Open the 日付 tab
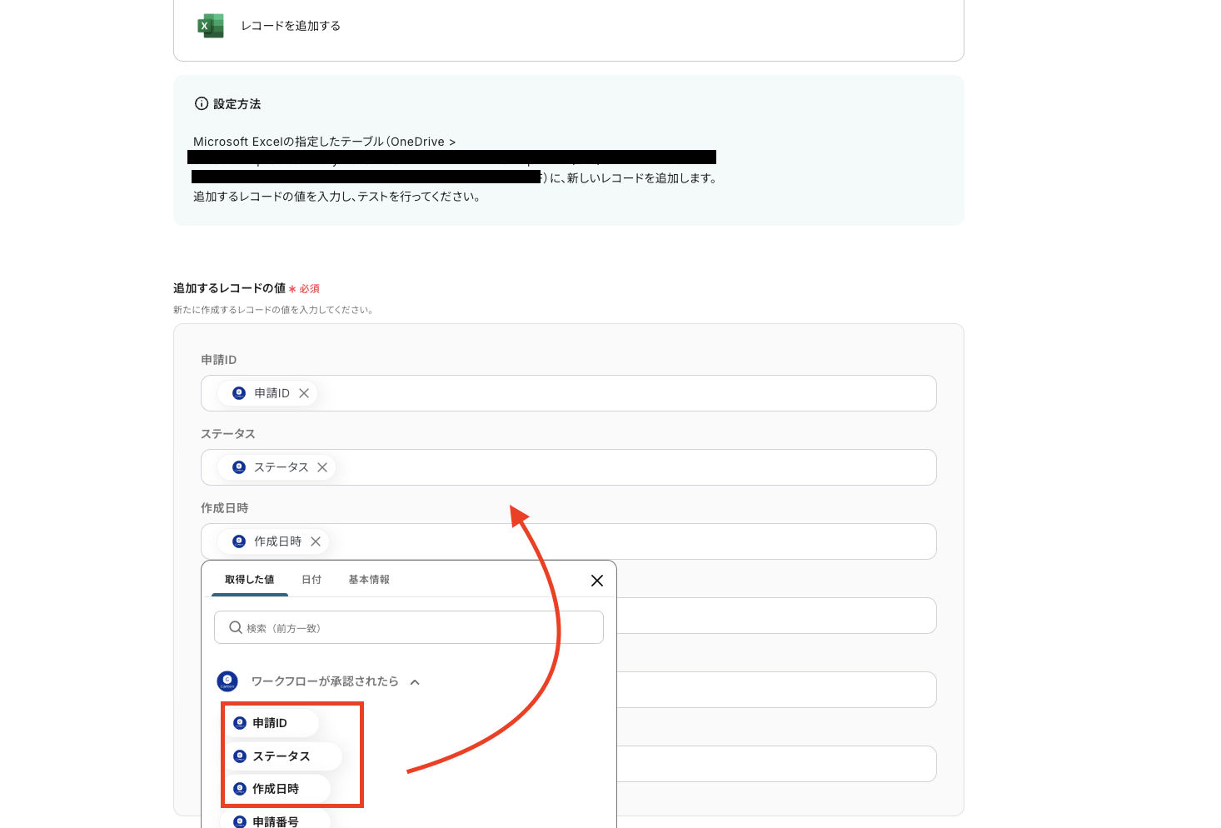Screen dimensions: 1221x828 [x=311, y=580]
